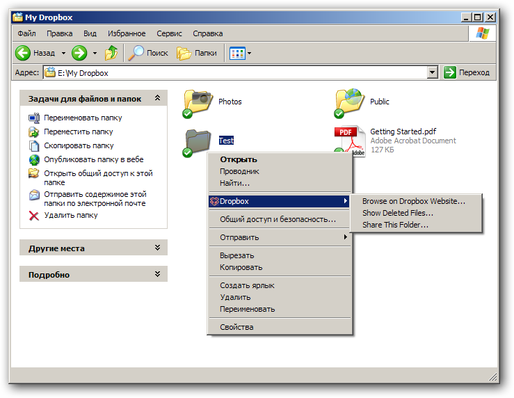Click the rename folder task icon

tap(34, 118)
